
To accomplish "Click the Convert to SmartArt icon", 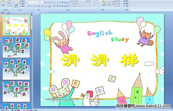I will click(72, 6).
